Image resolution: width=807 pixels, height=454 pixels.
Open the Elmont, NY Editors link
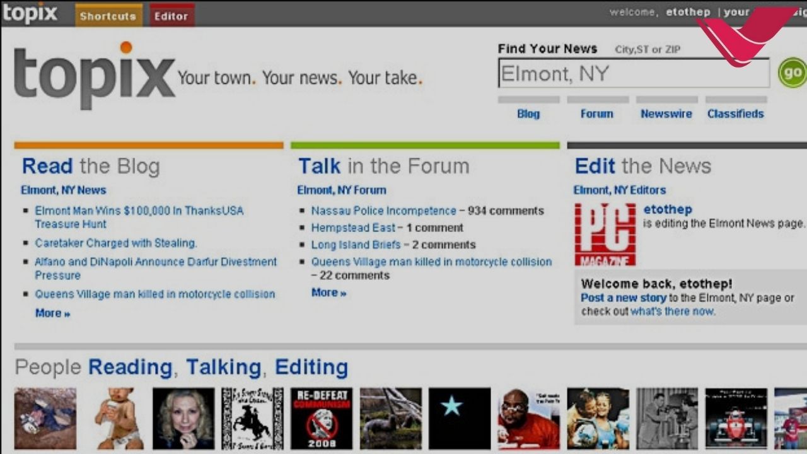point(619,190)
